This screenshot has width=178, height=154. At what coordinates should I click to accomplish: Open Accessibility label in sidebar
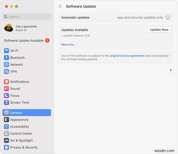point(20,127)
